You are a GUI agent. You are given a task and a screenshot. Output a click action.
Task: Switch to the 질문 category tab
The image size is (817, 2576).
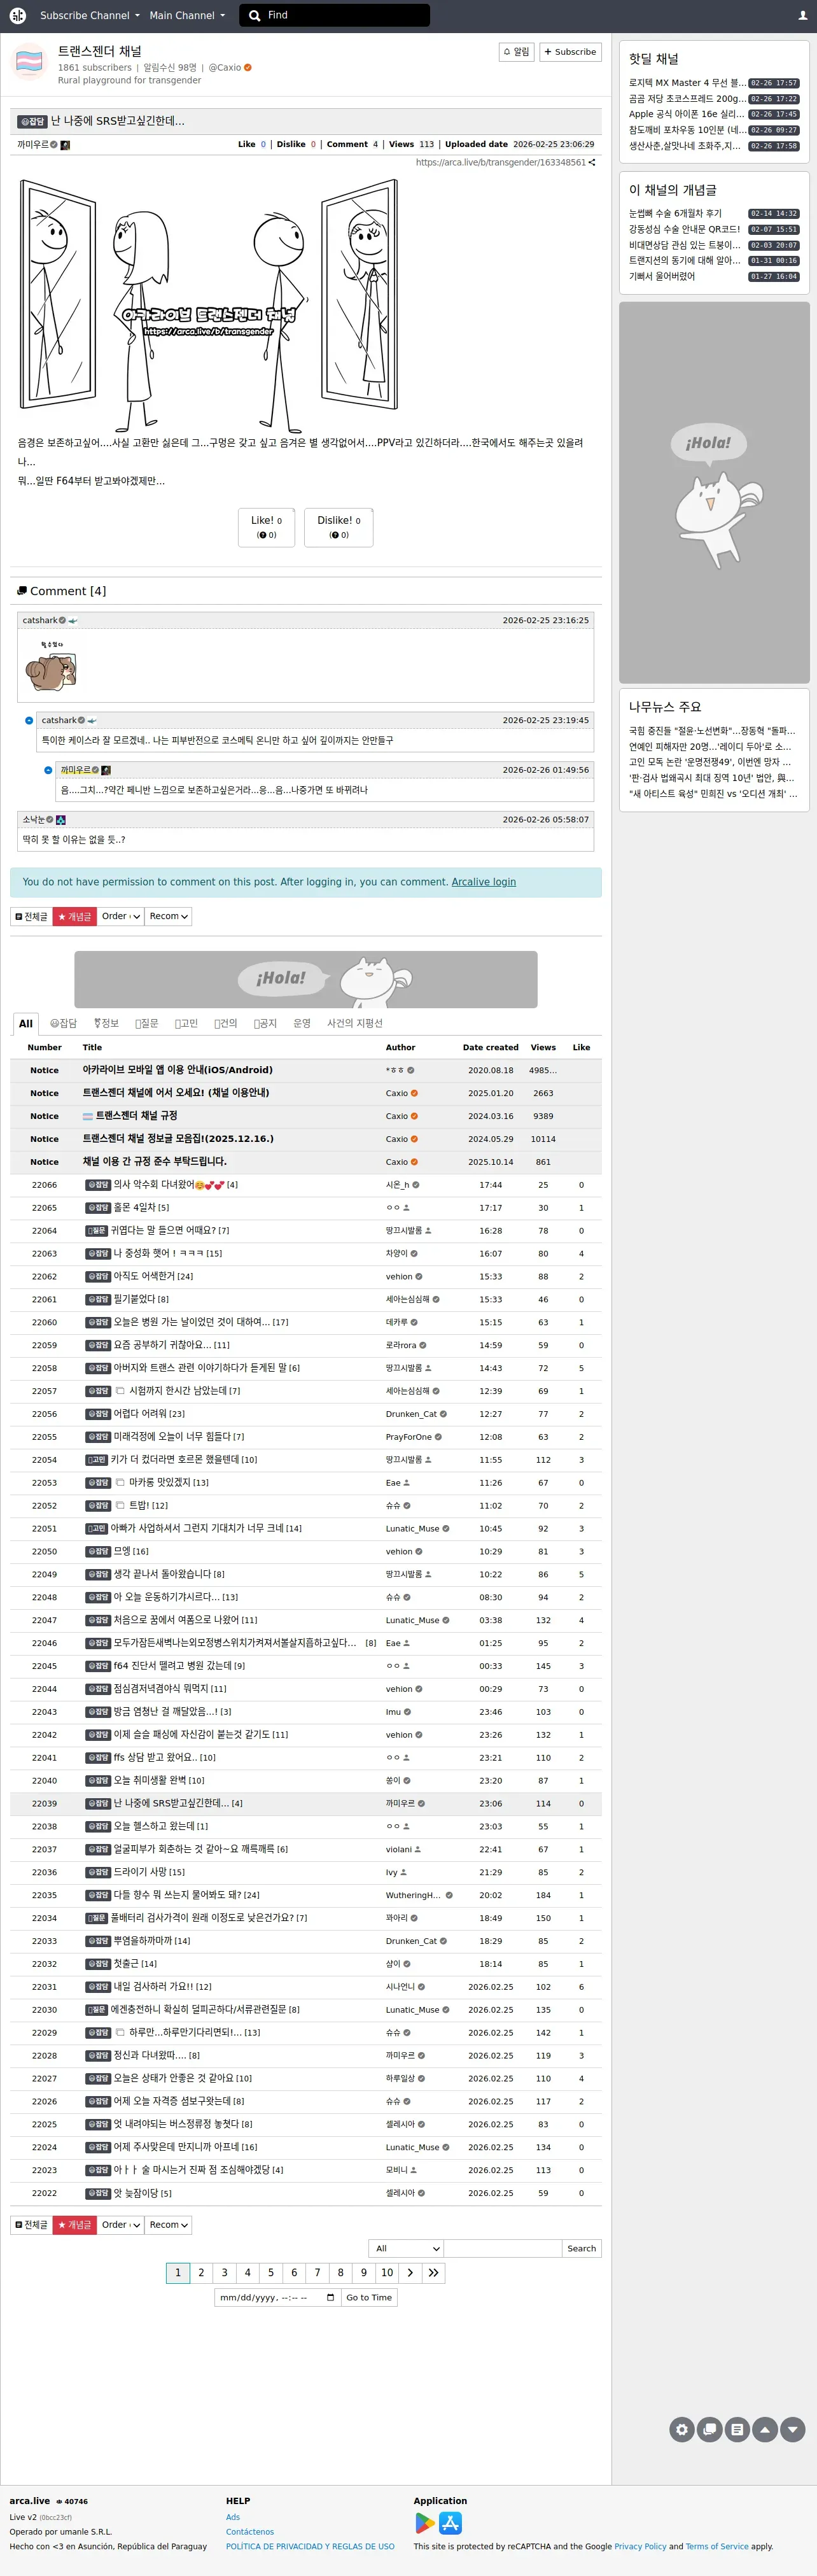[147, 1023]
